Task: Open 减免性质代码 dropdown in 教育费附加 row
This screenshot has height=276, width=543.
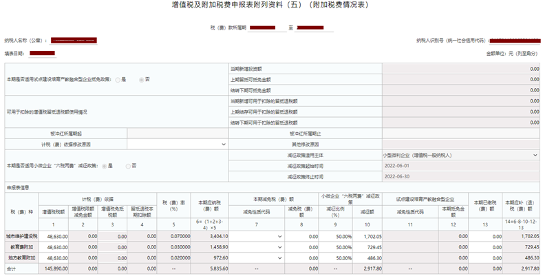Action: click(256, 248)
